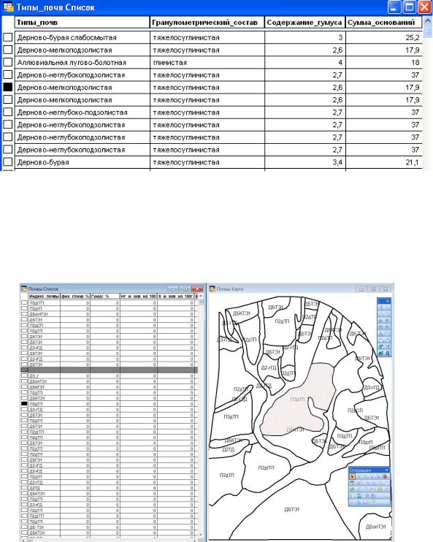The width and height of the screenshot is (433, 542).
Task: Tick the row marker for Дерново-бурая with 3,4
Action: click(x=7, y=161)
